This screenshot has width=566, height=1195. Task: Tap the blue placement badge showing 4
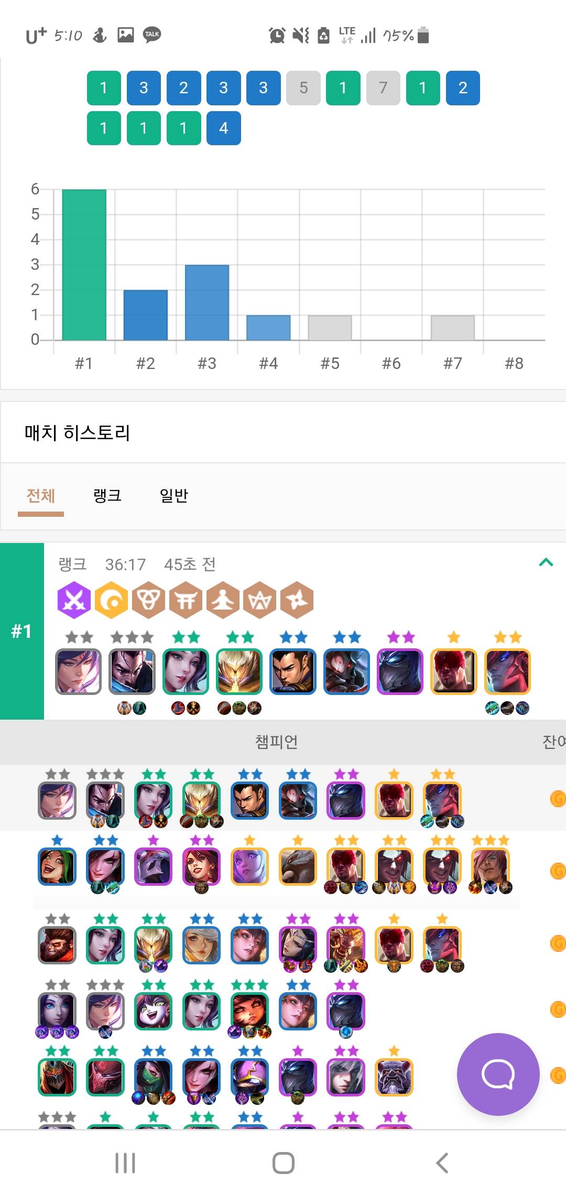(224, 128)
